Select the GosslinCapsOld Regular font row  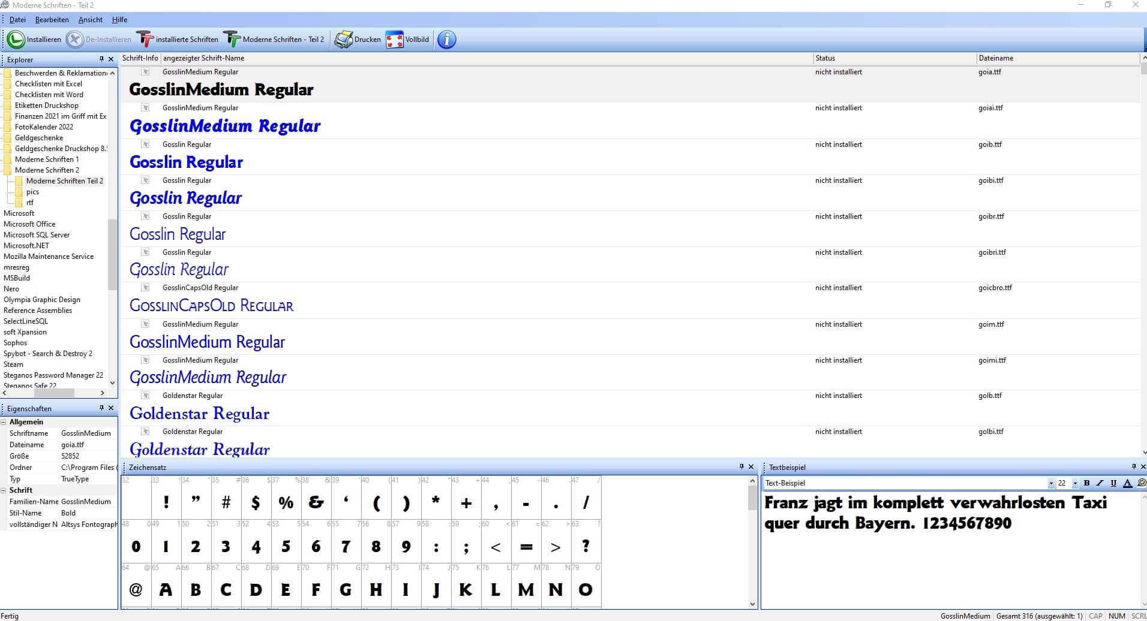click(x=211, y=306)
